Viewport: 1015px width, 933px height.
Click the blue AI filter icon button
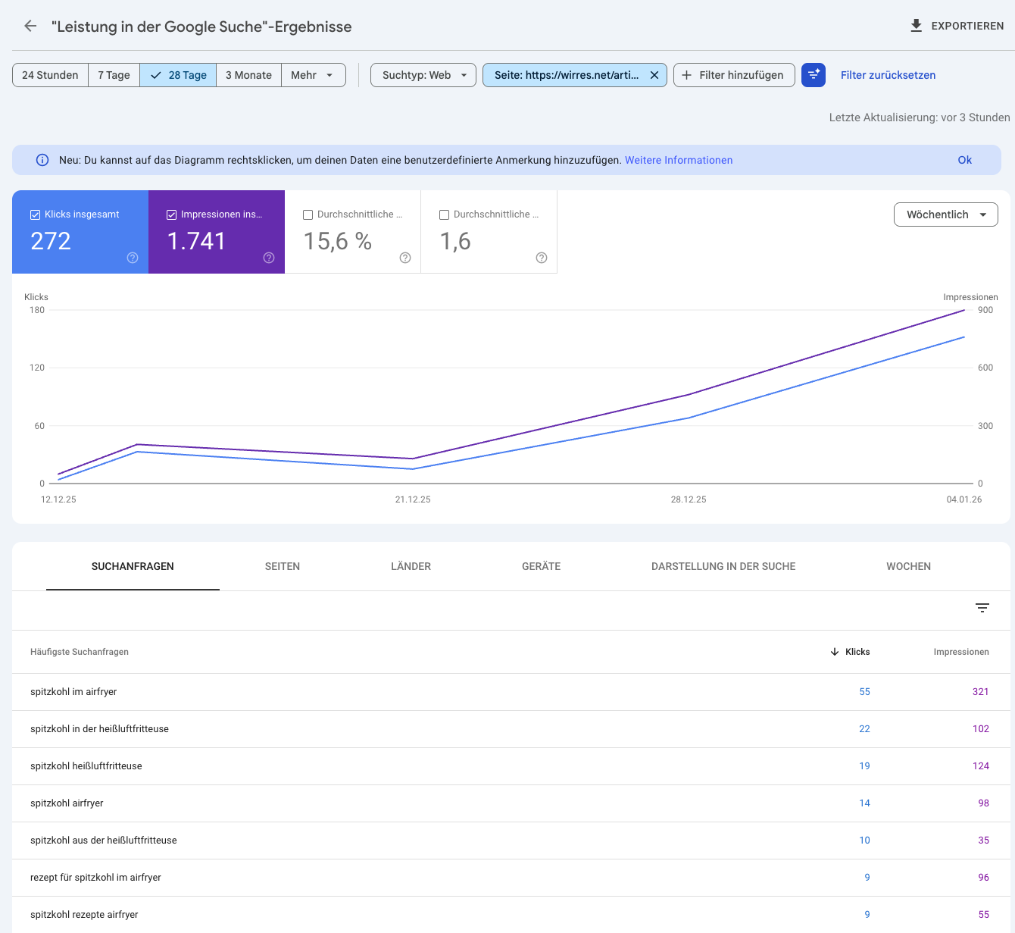coord(814,75)
